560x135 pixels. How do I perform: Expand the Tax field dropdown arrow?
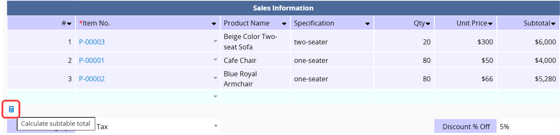coord(216,126)
